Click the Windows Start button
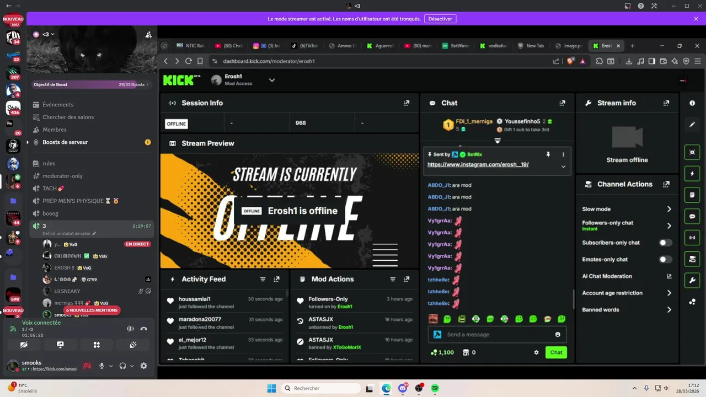Image resolution: width=706 pixels, height=397 pixels. point(271,388)
